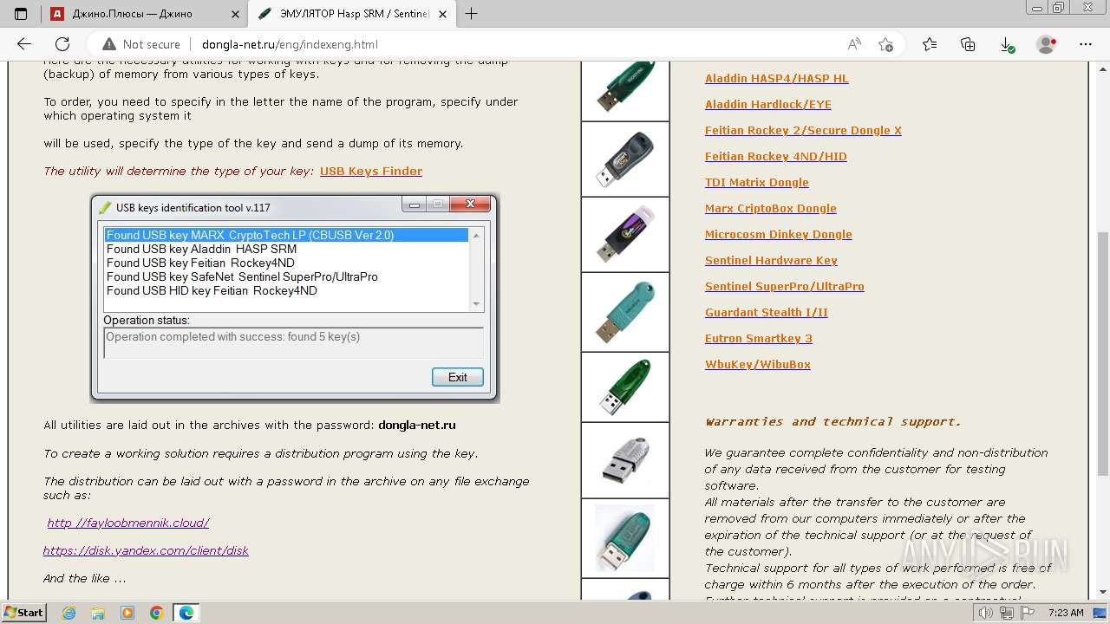Viewport: 1110px width, 624px height.
Task: Open the Sentinel SuperPro/UltraPro link
Action: (x=785, y=286)
